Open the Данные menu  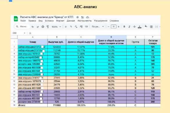click(x=71, y=21)
